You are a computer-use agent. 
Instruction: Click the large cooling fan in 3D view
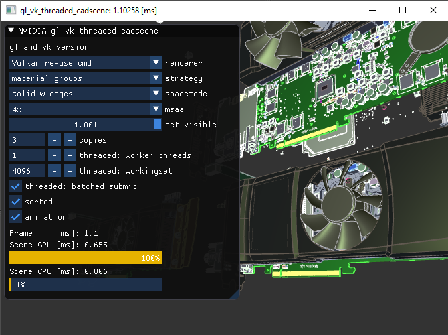point(340,206)
